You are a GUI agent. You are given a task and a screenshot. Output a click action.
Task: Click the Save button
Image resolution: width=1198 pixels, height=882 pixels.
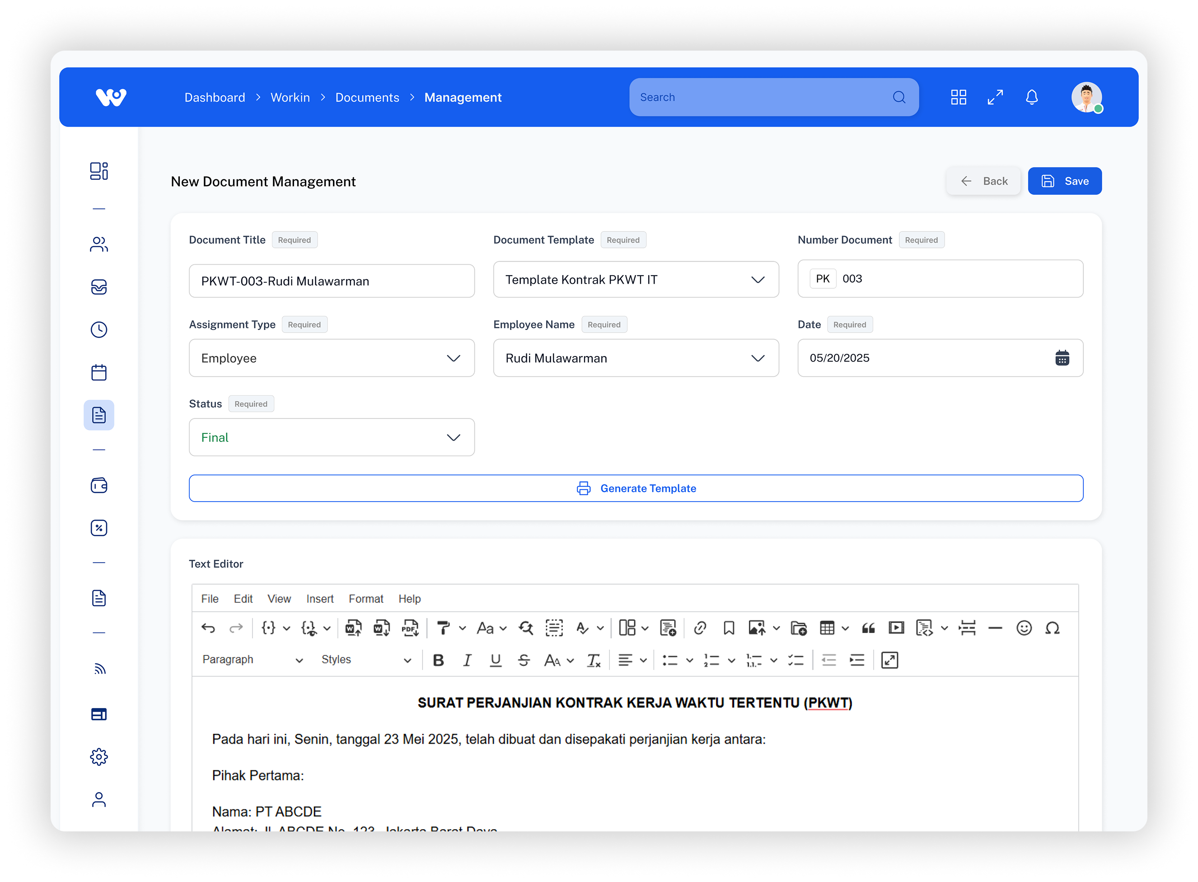[1064, 181]
